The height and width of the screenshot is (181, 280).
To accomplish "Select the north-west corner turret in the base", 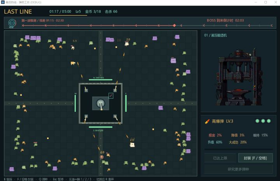I will pyautogui.click(x=86, y=90).
